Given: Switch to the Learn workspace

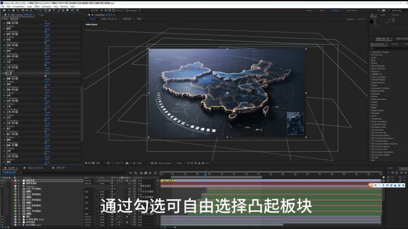Looking at the screenshot, I should coord(322,11).
